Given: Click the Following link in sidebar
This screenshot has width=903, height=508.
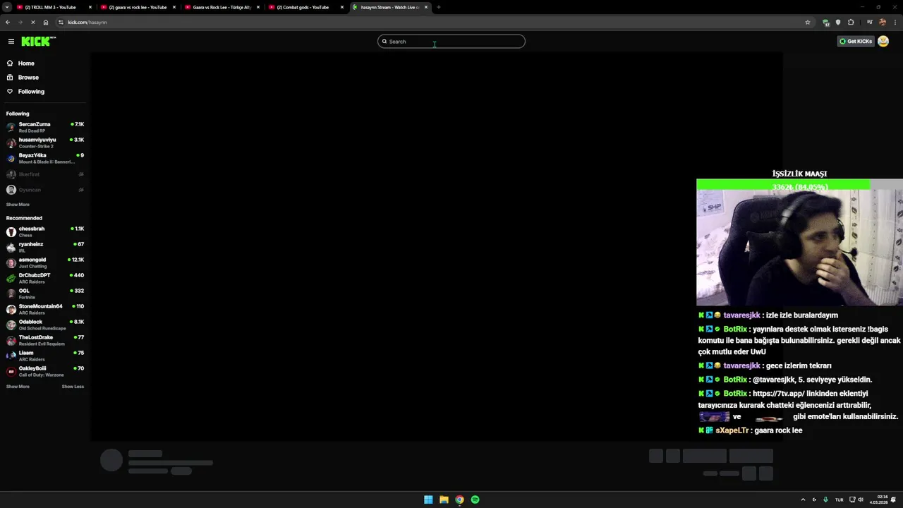Looking at the screenshot, I should (x=31, y=92).
